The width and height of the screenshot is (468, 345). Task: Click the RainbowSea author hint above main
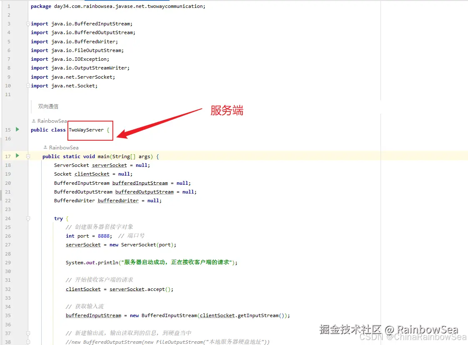[x=61, y=147]
